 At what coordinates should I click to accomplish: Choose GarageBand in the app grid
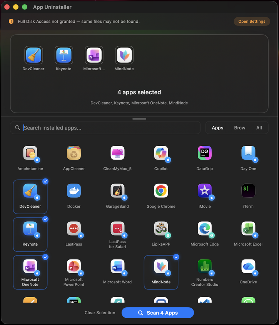[117, 191]
